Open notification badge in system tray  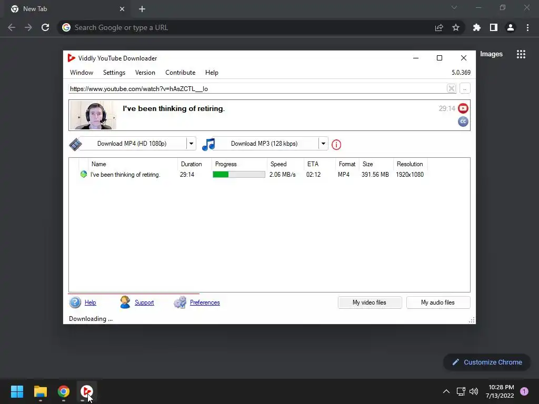[524, 391]
